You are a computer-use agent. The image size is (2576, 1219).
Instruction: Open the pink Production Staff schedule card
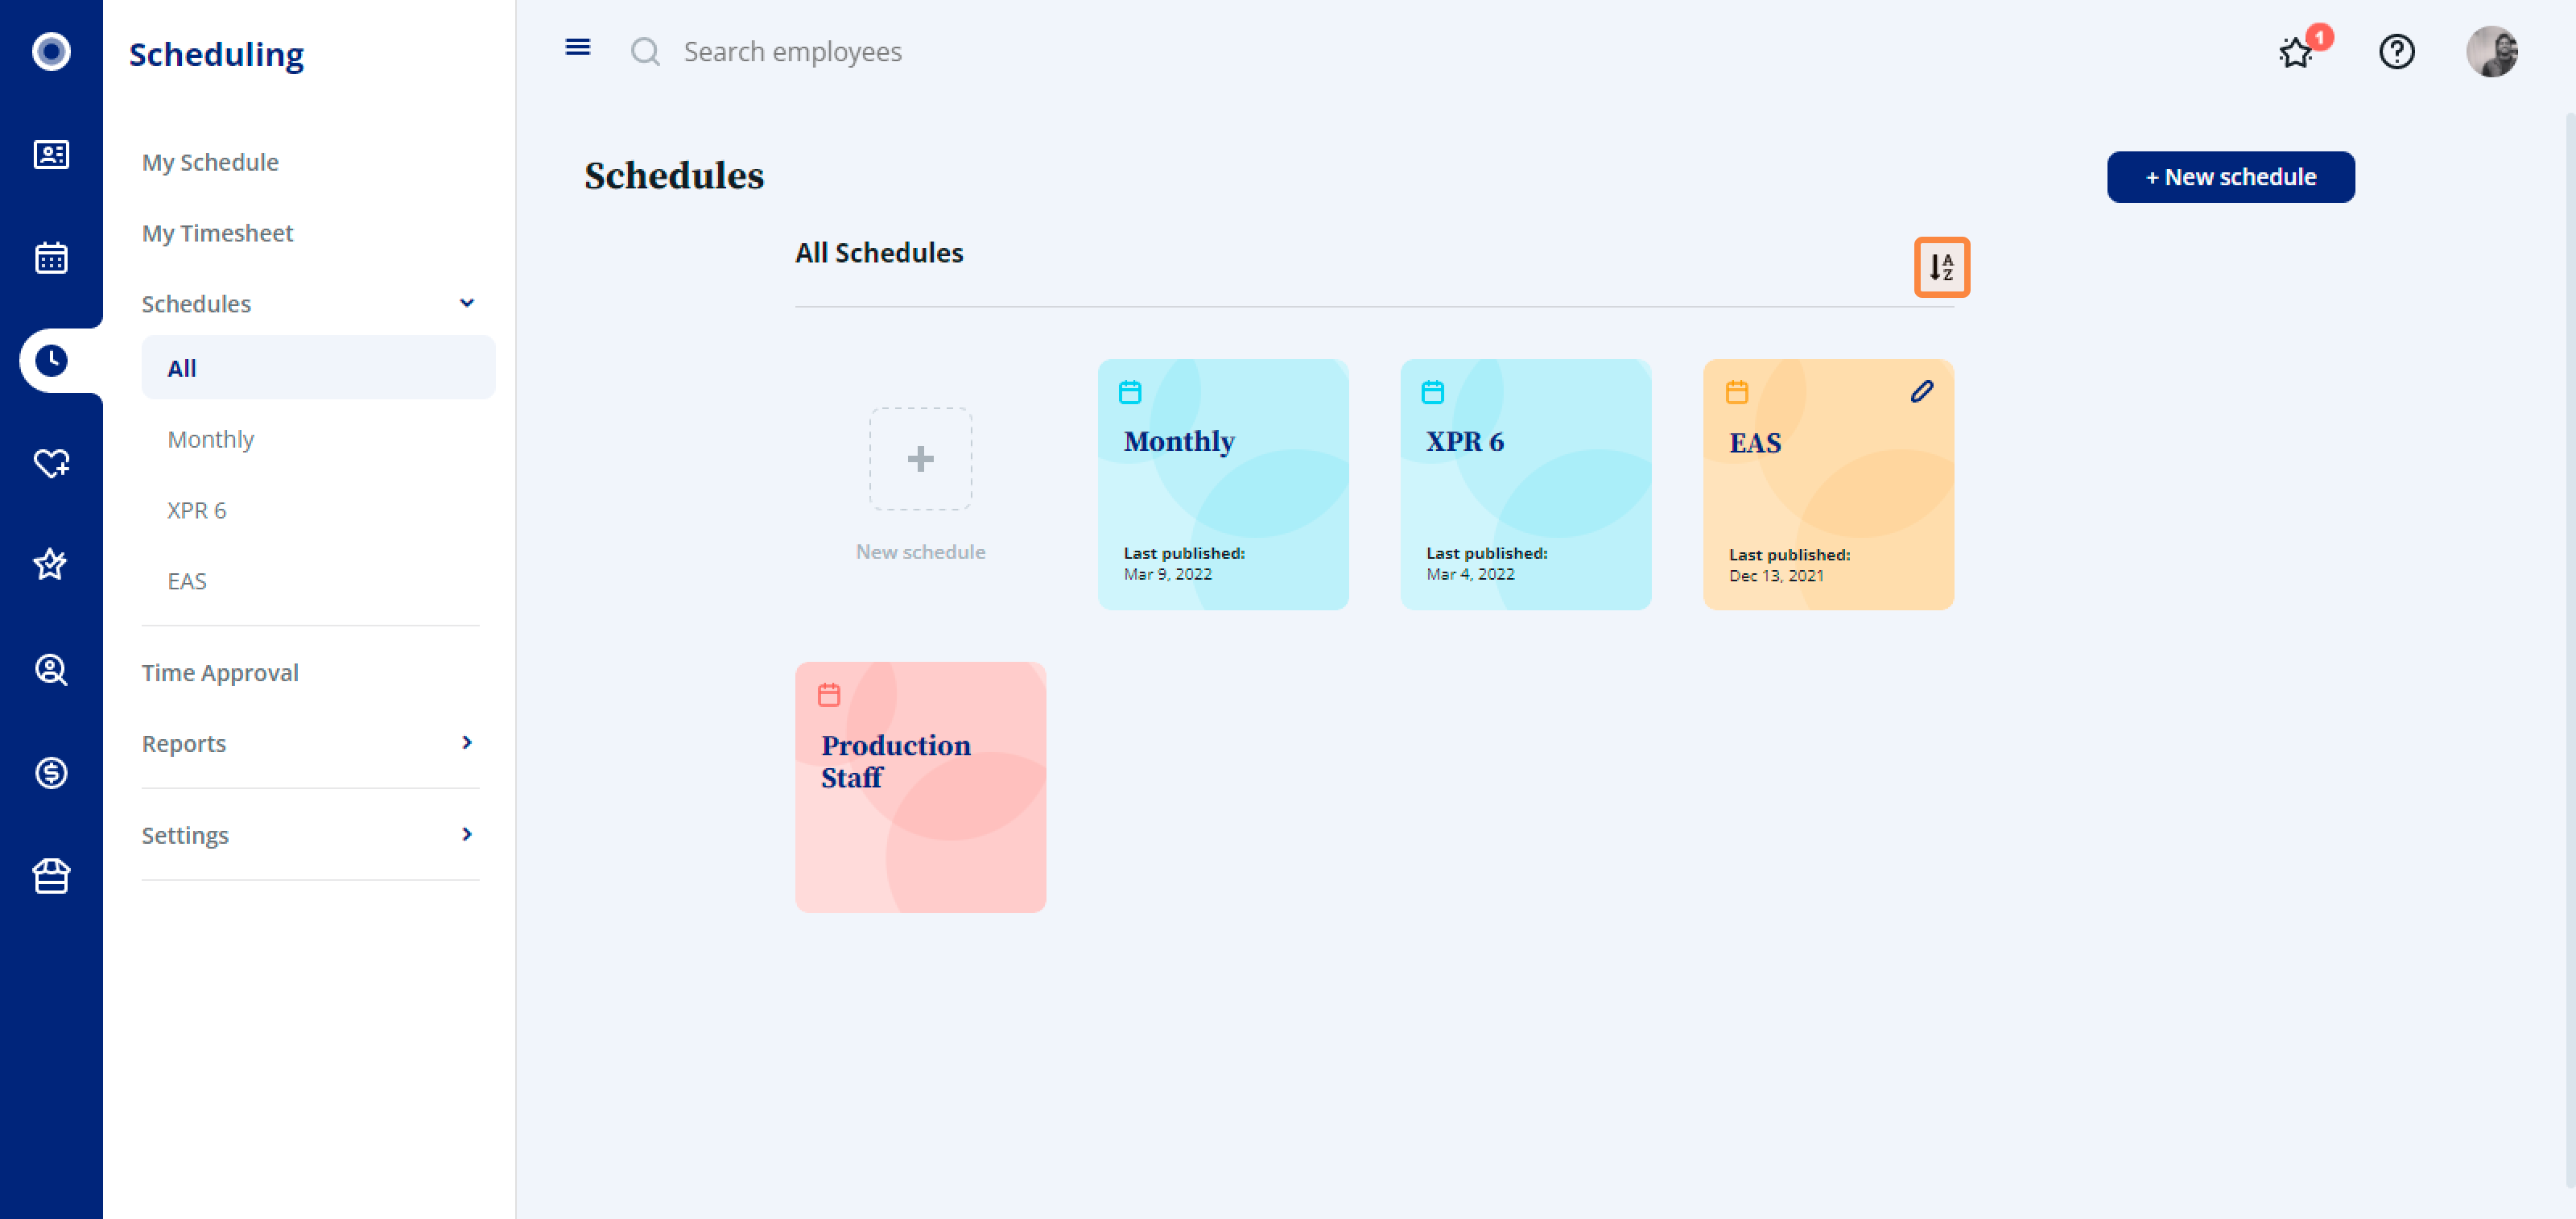pos(920,787)
